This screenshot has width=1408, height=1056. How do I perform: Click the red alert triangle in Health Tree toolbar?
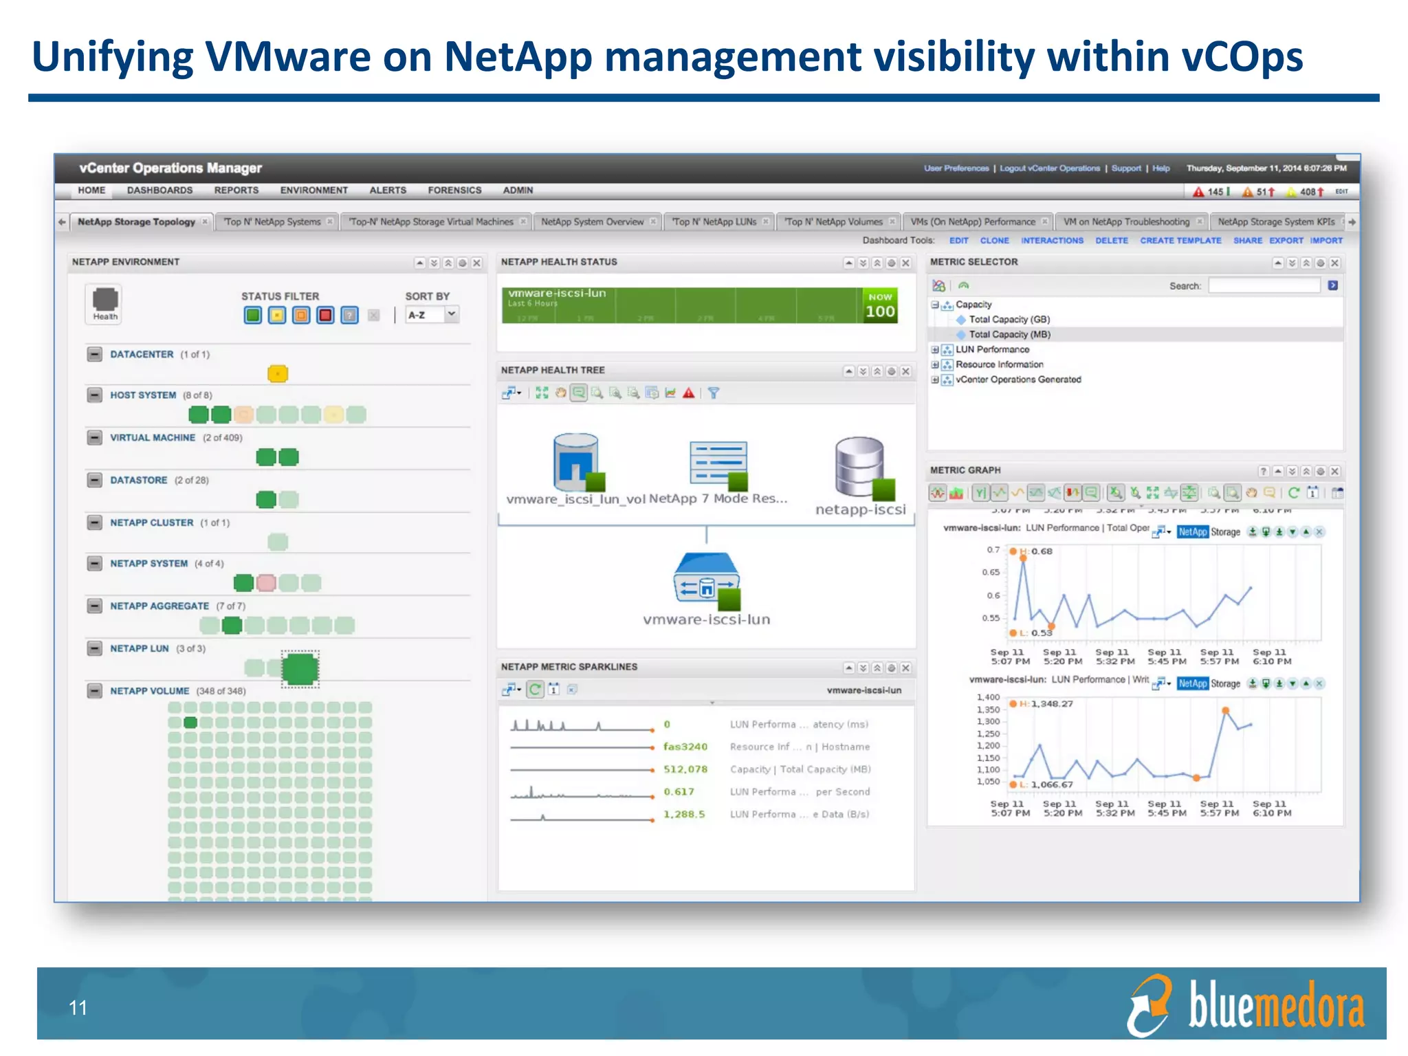tap(688, 393)
